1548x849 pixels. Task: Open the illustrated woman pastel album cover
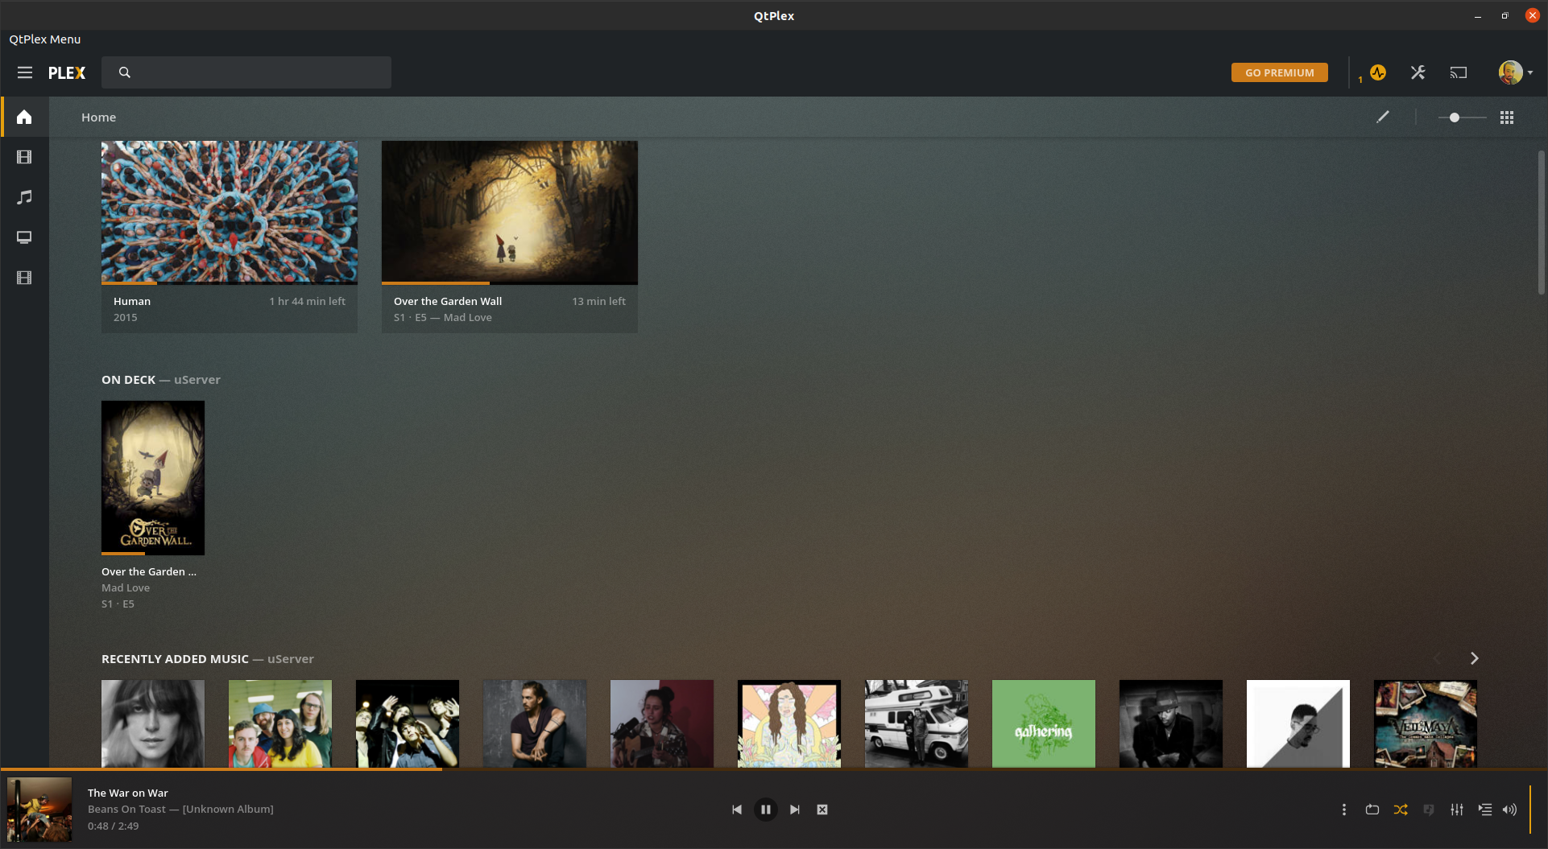(x=789, y=723)
